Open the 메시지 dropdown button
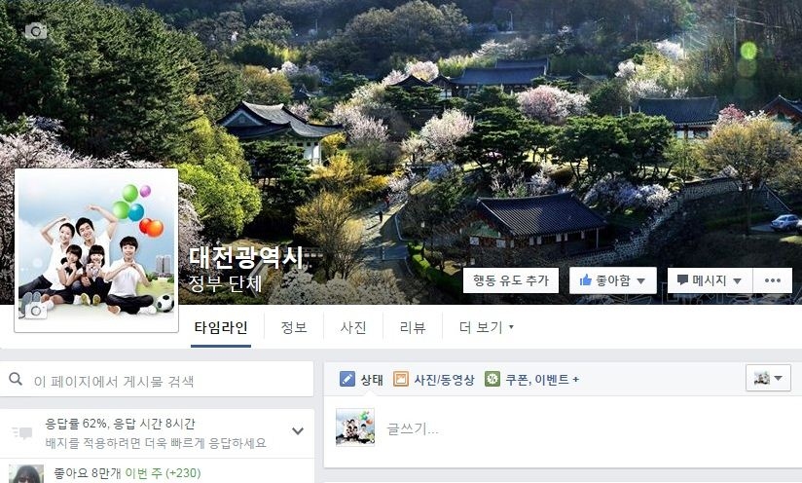Screen dimensions: 802x483 click(x=710, y=280)
